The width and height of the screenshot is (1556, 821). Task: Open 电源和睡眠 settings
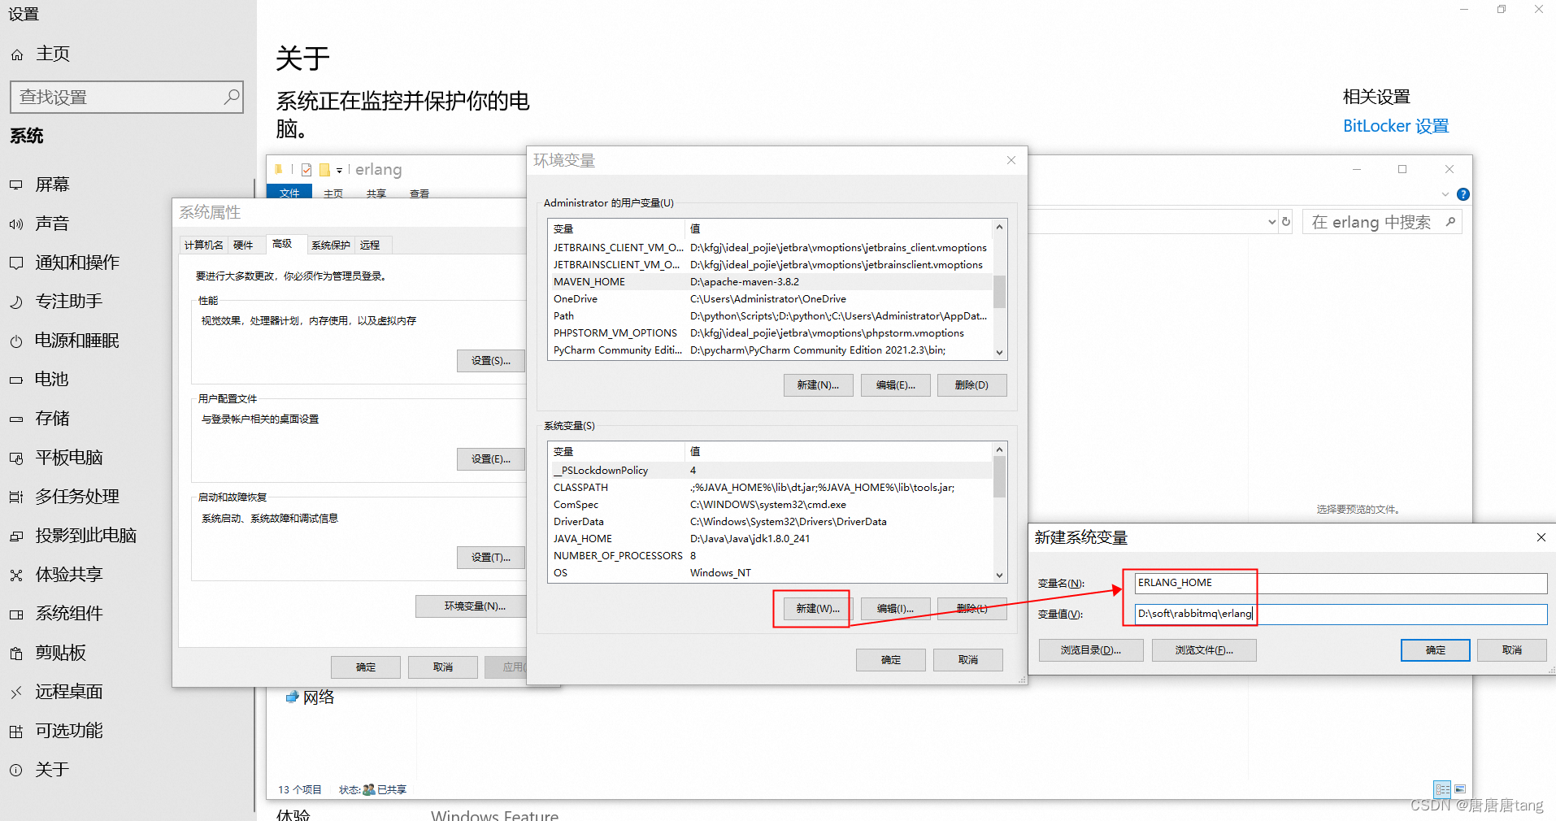65,341
